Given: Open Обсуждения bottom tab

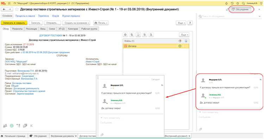Looking at the screenshot, I should point(38,136).
